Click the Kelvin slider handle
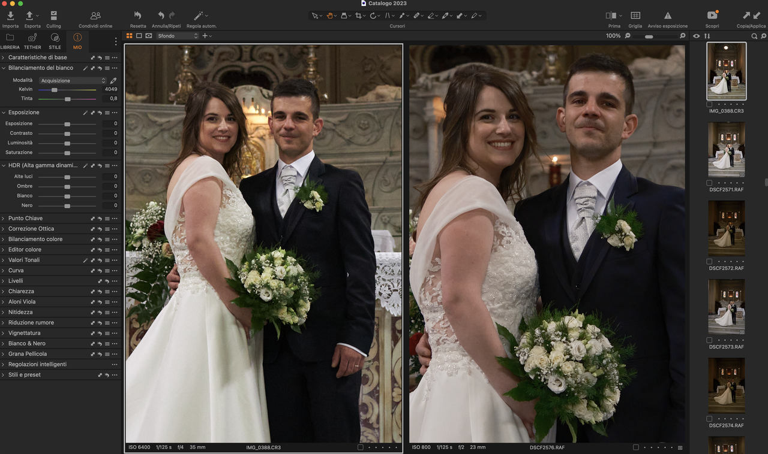 click(55, 90)
